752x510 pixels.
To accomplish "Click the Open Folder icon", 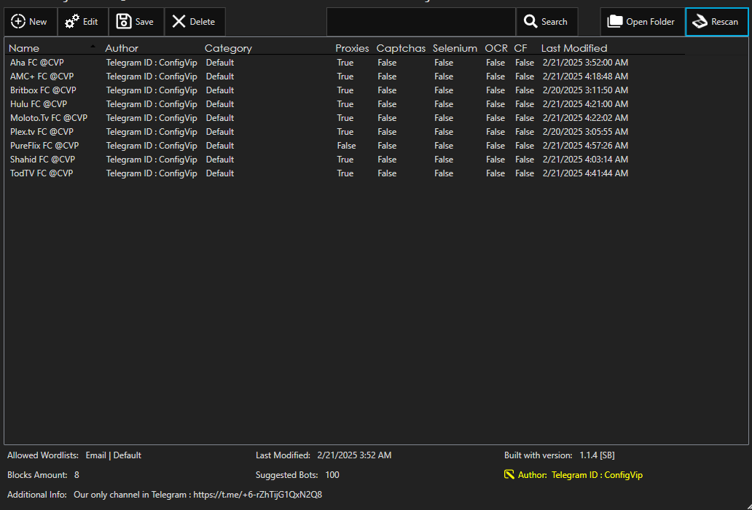I will pyautogui.click(x=616, y=22).
